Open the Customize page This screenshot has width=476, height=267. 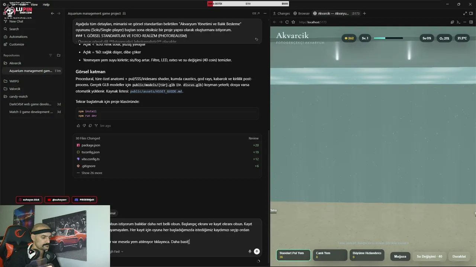pyautogui.click(x=17, y=44)
